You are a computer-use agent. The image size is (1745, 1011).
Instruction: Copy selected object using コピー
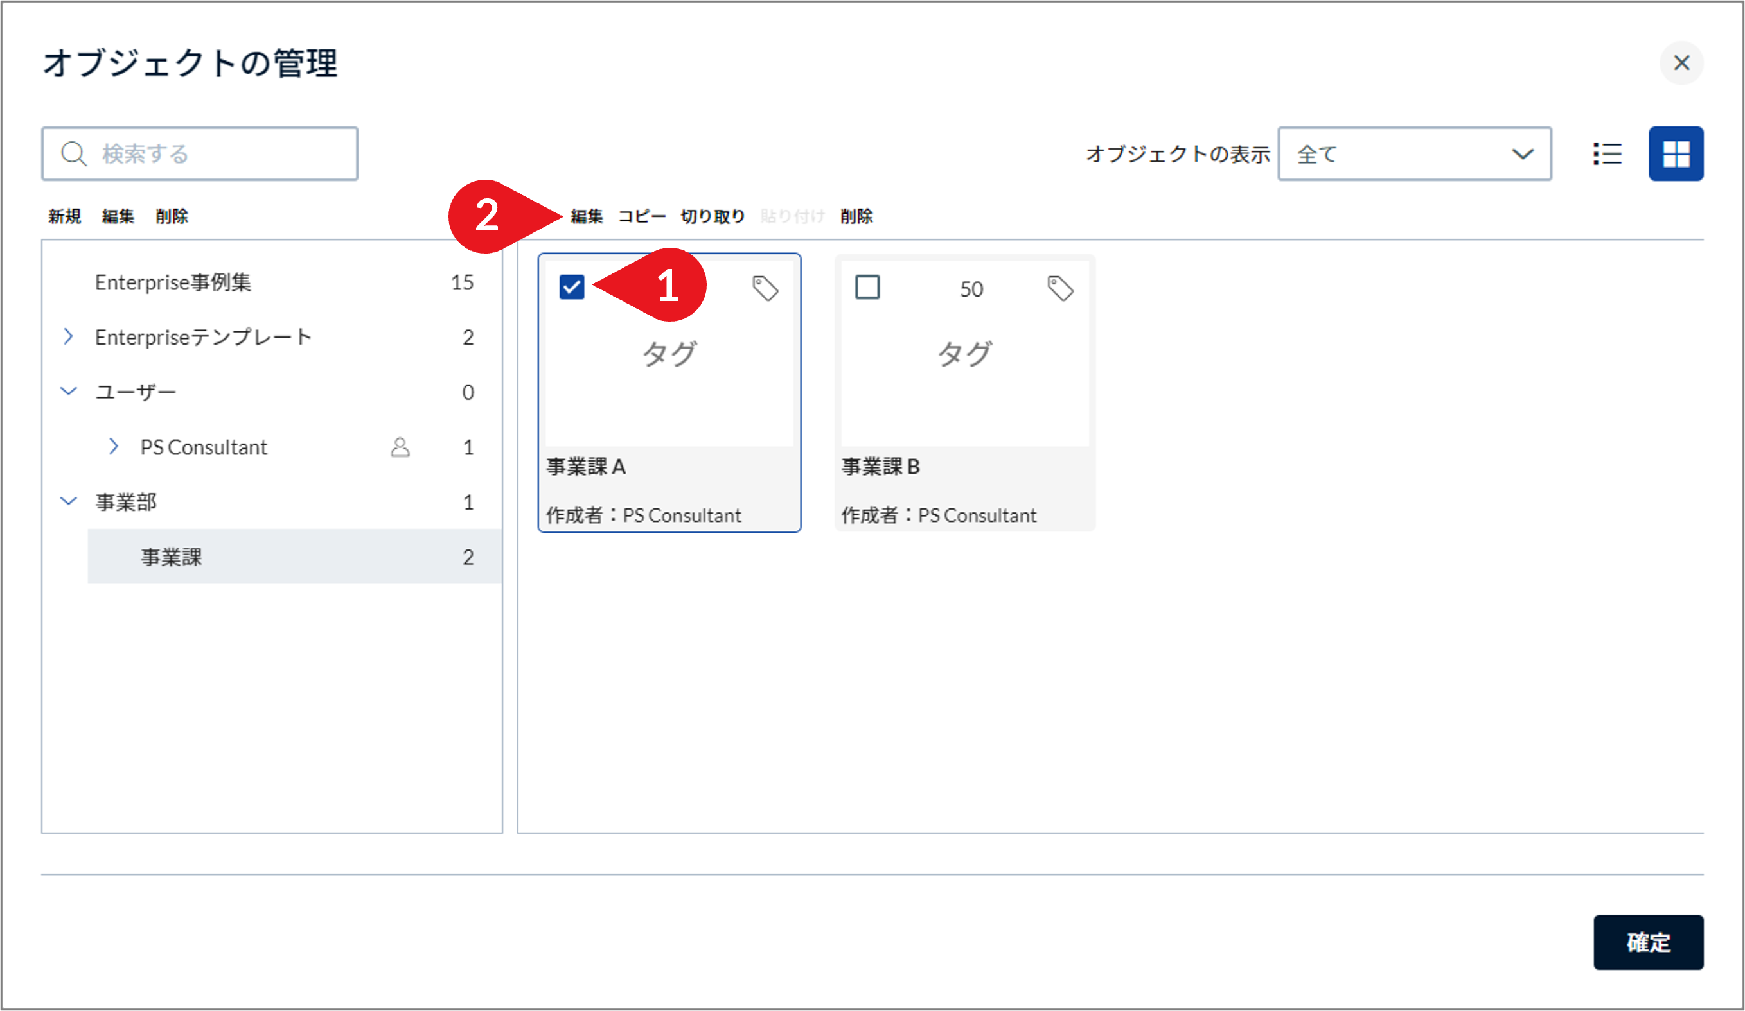tap(641, 216)
